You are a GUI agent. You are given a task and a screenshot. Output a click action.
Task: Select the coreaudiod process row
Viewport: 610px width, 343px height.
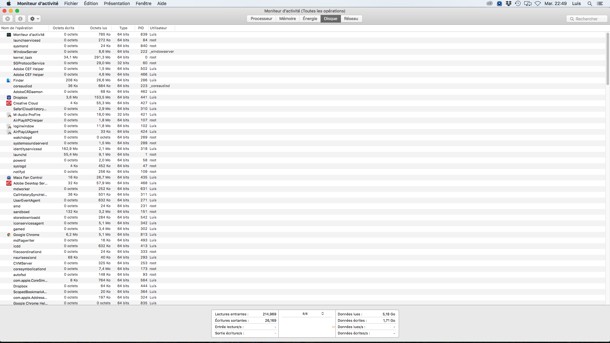click(x=302, y=86)
